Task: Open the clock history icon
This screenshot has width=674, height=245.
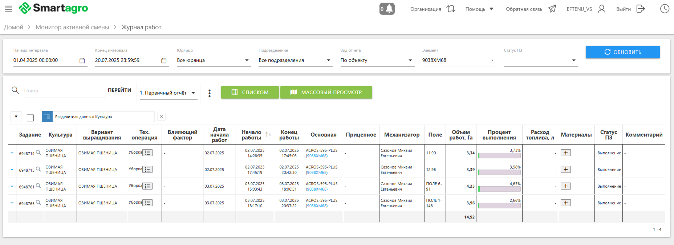Action: pyautogui.click(x=664, y=9)
